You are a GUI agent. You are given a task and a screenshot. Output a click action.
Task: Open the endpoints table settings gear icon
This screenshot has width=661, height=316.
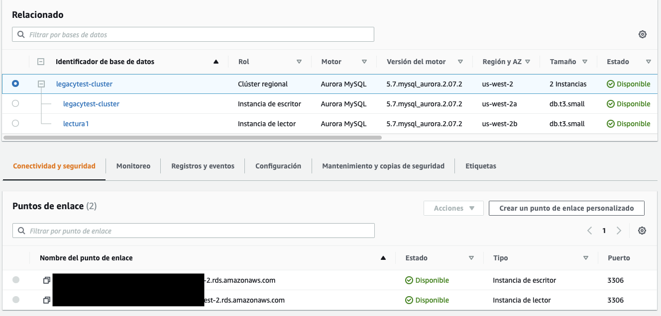(642, 231)
